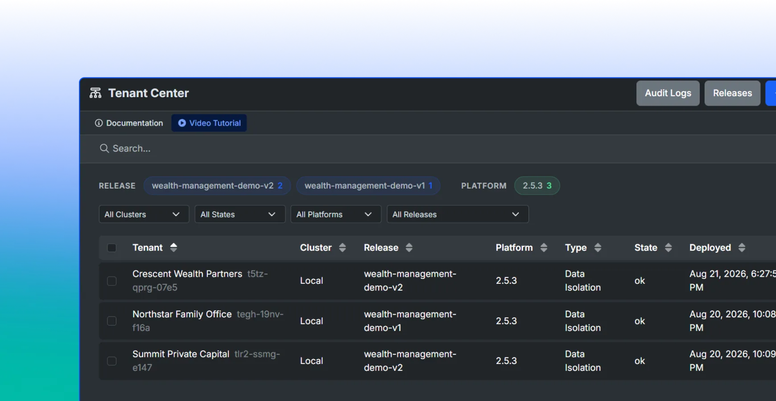This screenshot has width=776, height=401.
Task: Click ok state in Northstar row
Action: pyautogui.click(x=640, y=321)
